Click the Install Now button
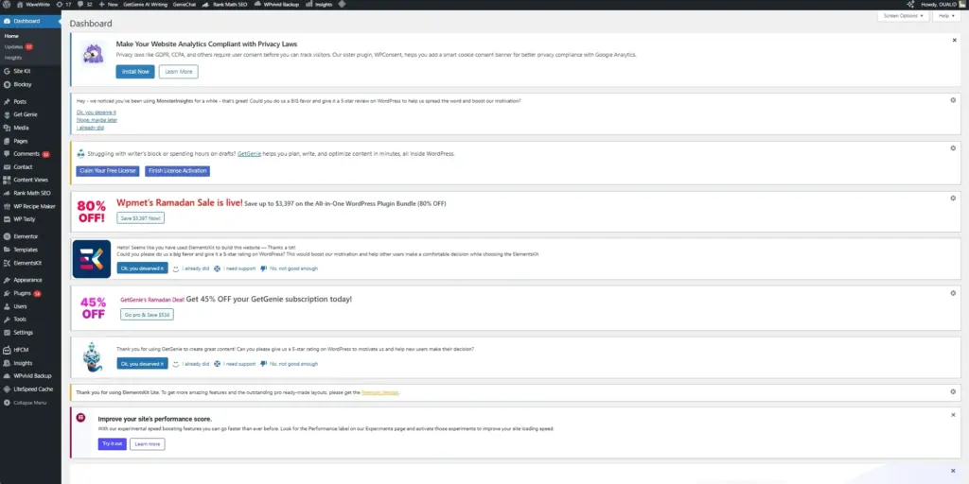The image size is (969, 484). (134, 72)
